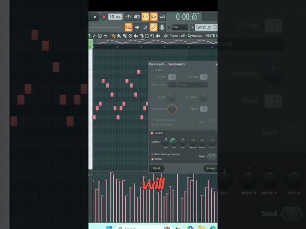Select the Playback speaker tool
The height and width of the screenshot is (229, 306).
coord(158,36)
